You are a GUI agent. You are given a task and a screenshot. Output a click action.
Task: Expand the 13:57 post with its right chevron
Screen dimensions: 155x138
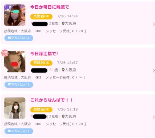(x=154, y=71)
